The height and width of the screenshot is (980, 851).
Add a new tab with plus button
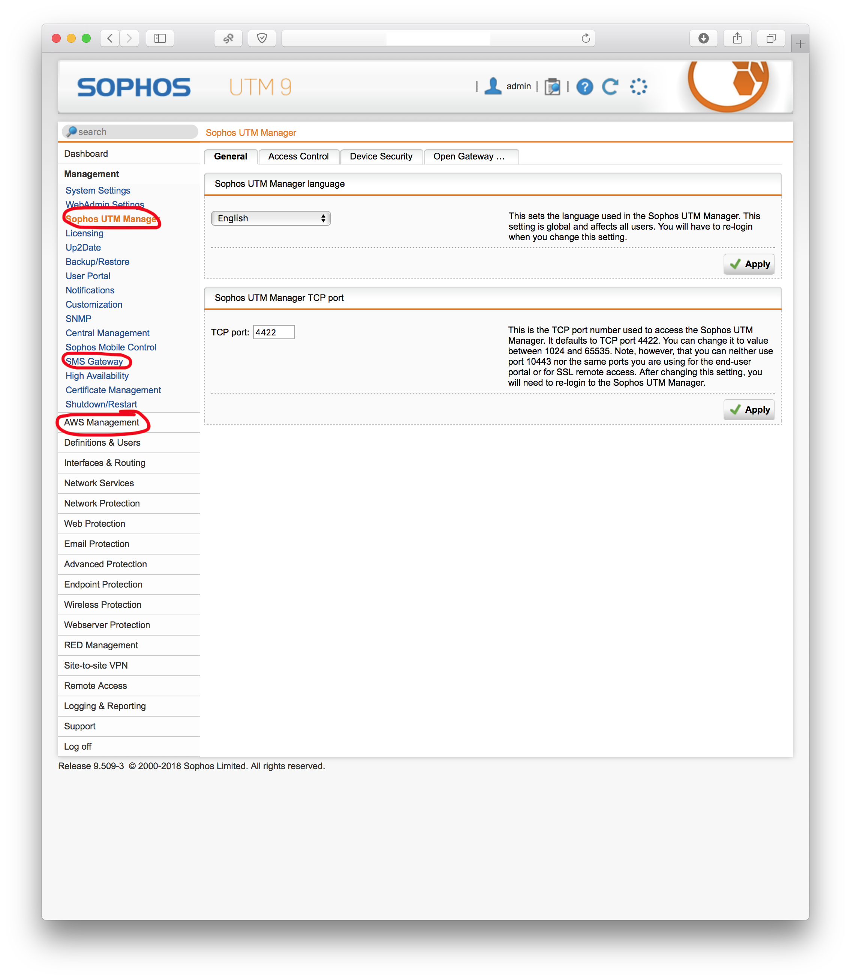800,44
